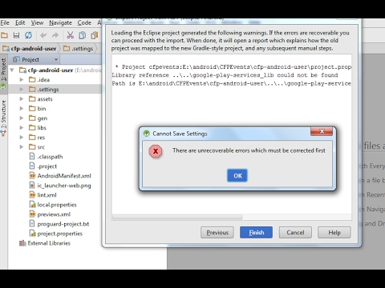Click the 'Library reference' warning line
Image resolution: width=385 pixels, height=288 pixels.
(x=225, y=75)
